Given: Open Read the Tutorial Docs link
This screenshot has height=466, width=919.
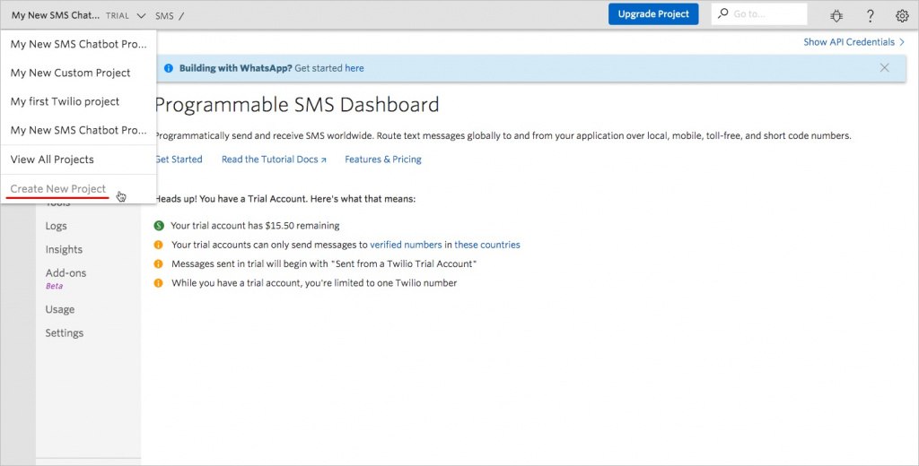Looking at the screenshot, I should point(274,160).
